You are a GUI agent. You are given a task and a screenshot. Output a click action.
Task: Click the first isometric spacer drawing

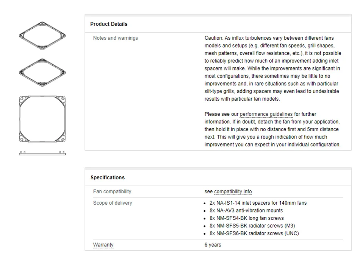click(42, 36)
